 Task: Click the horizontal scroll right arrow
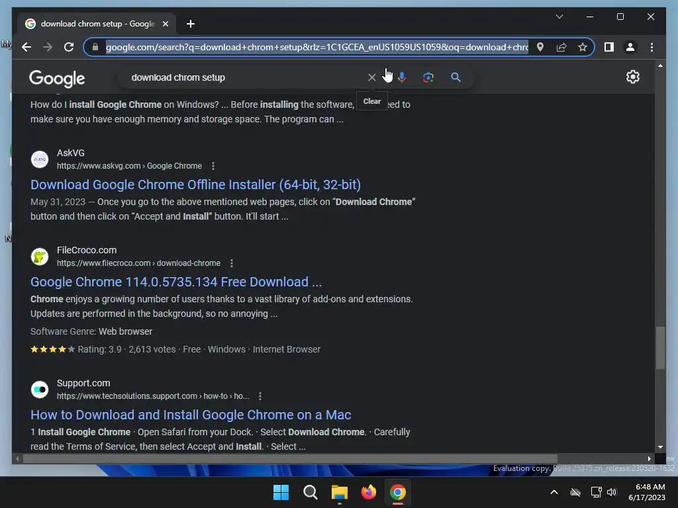tap(649, 459)
